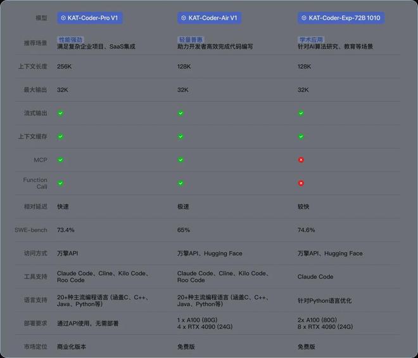Click the 针对AI算法研究、教育等场景 description

335,47
